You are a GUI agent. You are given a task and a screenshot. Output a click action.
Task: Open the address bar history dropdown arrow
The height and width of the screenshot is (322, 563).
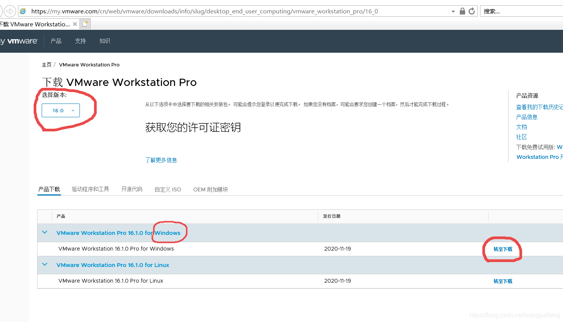tap(453, 11)
